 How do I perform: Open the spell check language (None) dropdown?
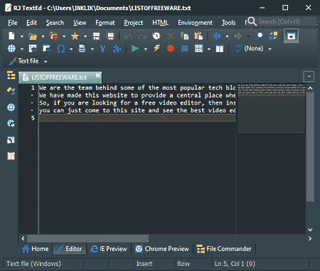pos(270,49)
